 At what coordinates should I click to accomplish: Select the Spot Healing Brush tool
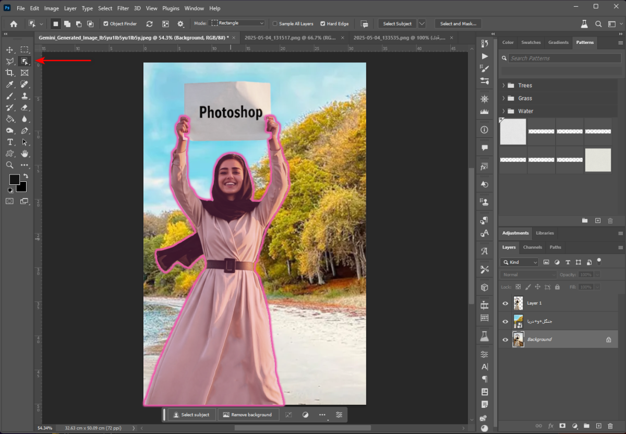[25, 84]
